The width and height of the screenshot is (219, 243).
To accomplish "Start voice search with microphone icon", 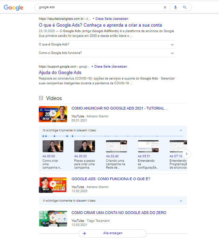I will (175, 7).
